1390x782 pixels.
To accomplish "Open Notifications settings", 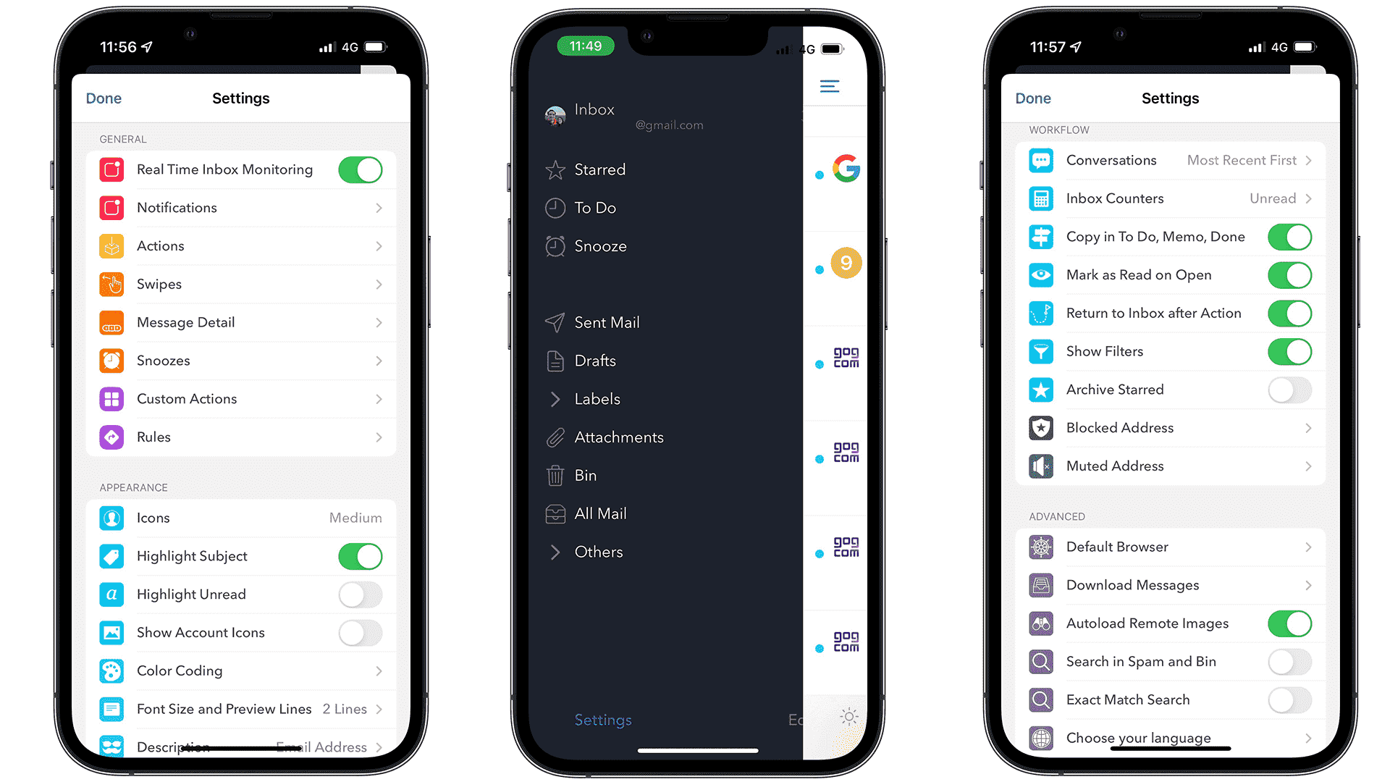I will click(x=240, y=207).
